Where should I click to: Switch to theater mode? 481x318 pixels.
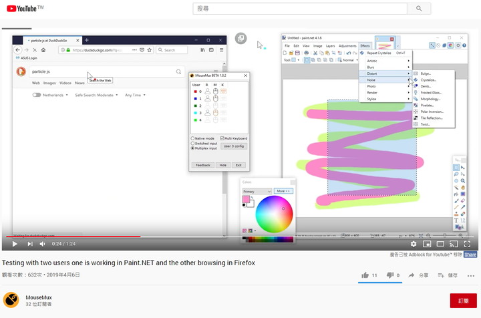pos(440,244)
